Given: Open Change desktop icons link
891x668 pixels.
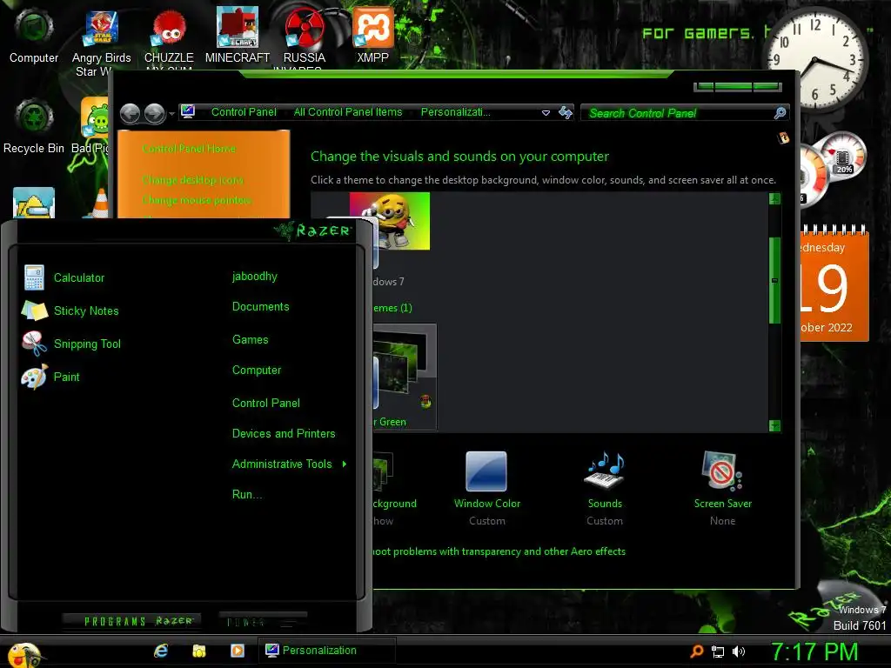Looking at the screenshot, I should (x=192, y=180).
